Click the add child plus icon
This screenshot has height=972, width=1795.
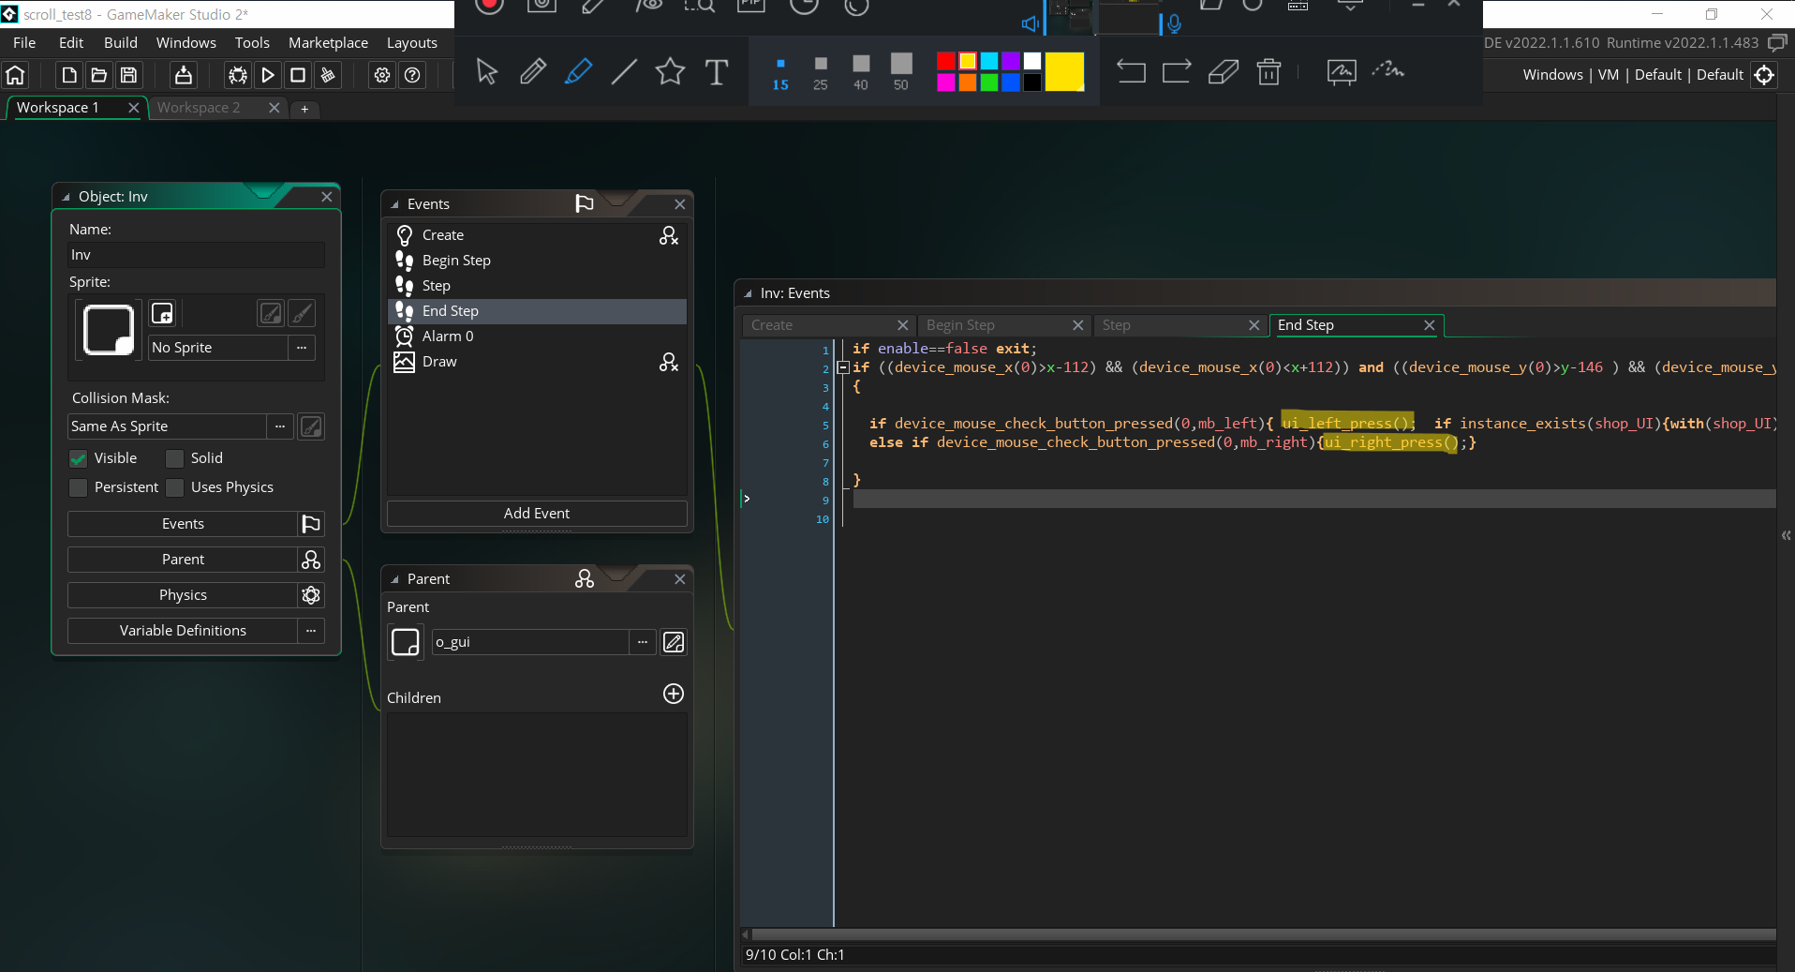tap(674, 694)
